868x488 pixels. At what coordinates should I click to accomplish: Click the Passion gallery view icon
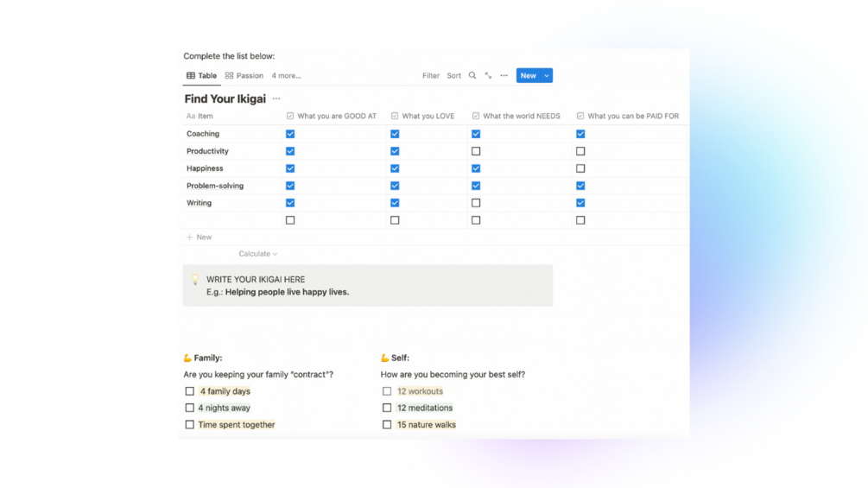229,75
